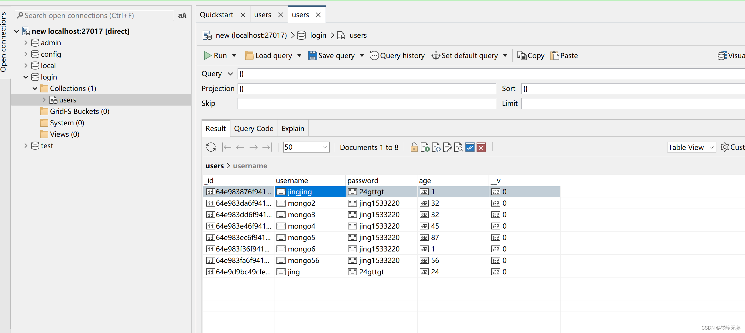745x333 pixels.
Task: Select the Result tab
Action: [x=216, y=128]
